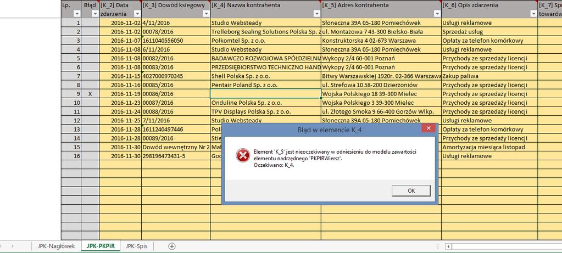
Task: Select the date cell 2016-11-19
Action: 120,94
